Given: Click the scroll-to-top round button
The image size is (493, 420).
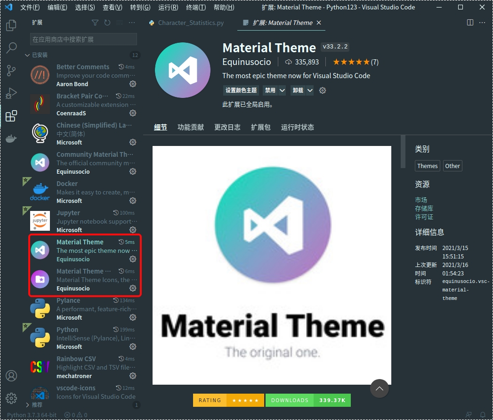Looking at the screenshot, I should click(x=380, y=388).
